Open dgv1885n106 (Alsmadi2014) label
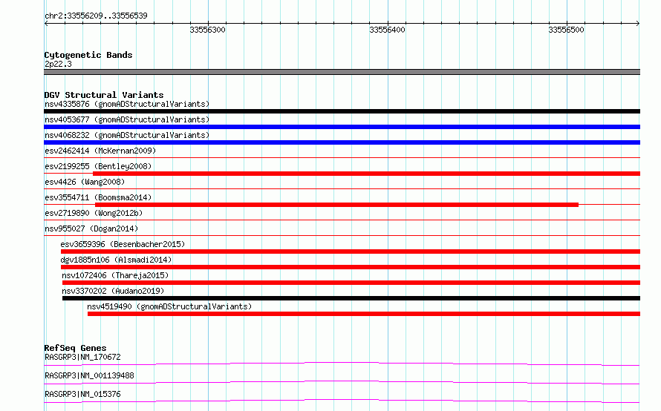The width and height of the screenshot is (661, 411). click(116, 260)
